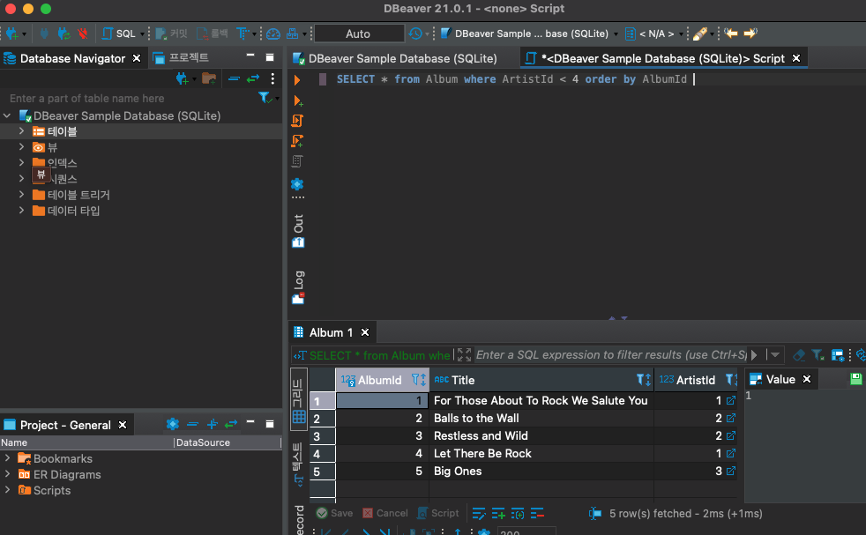
Task: Collapse DBeaver Sample Database (SQLite) node
Action: coord(7,116)
